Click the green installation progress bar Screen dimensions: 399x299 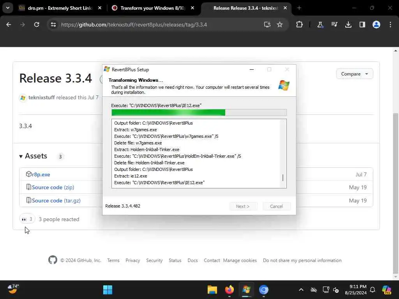click(199, 113)
